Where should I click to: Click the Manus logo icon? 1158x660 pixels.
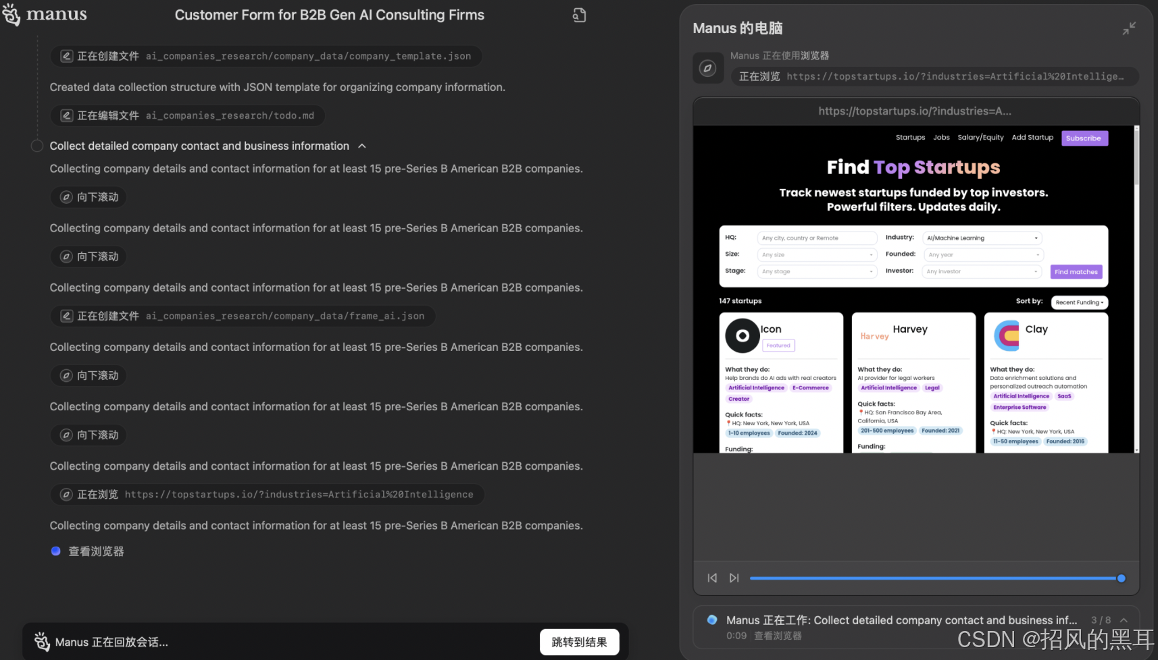click(11, 14)
